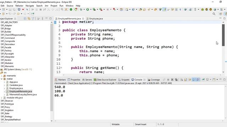The height and width of the screenshot is (127, 227).
Task: Open Display Selected Console dropdown arrow
Action: (x=210, y=80)
